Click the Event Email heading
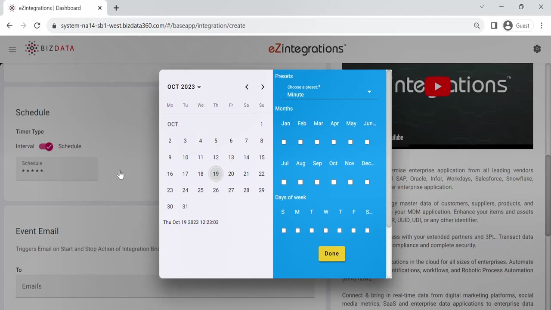The height and width of the screenshot is (310, 551). (x=37, y=231)
